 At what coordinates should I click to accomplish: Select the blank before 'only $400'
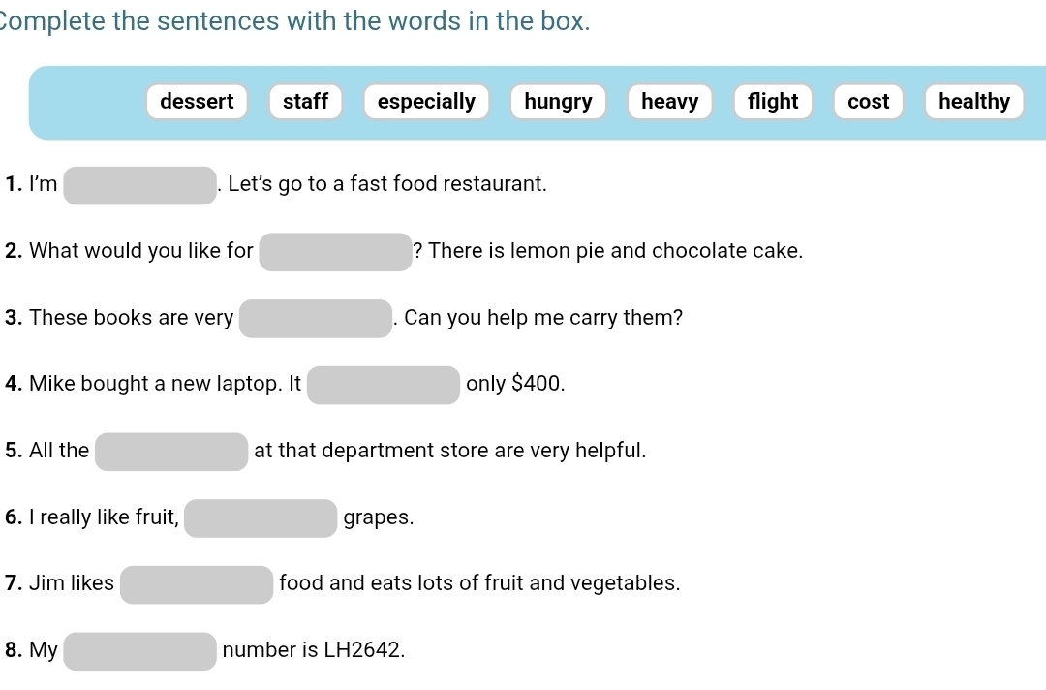[x=384, y=385]
